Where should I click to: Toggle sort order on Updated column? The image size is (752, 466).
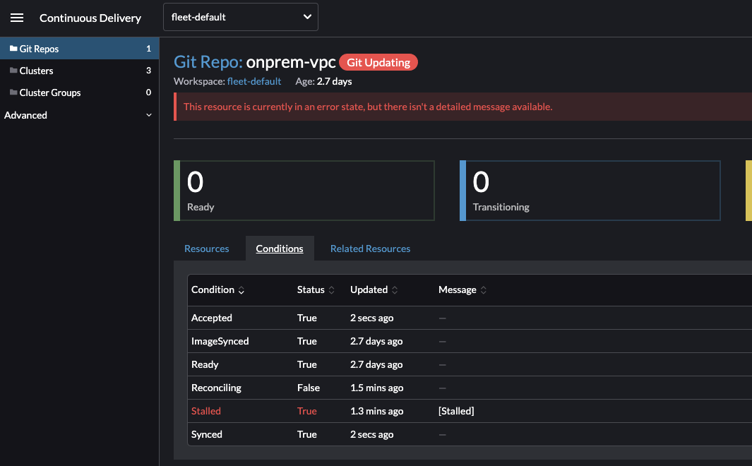point(395,289)
